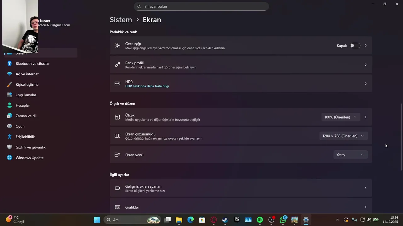Click the Ölçek scaling icon
Viewport: 403px width, 226px height.
[x=117, y=117]
